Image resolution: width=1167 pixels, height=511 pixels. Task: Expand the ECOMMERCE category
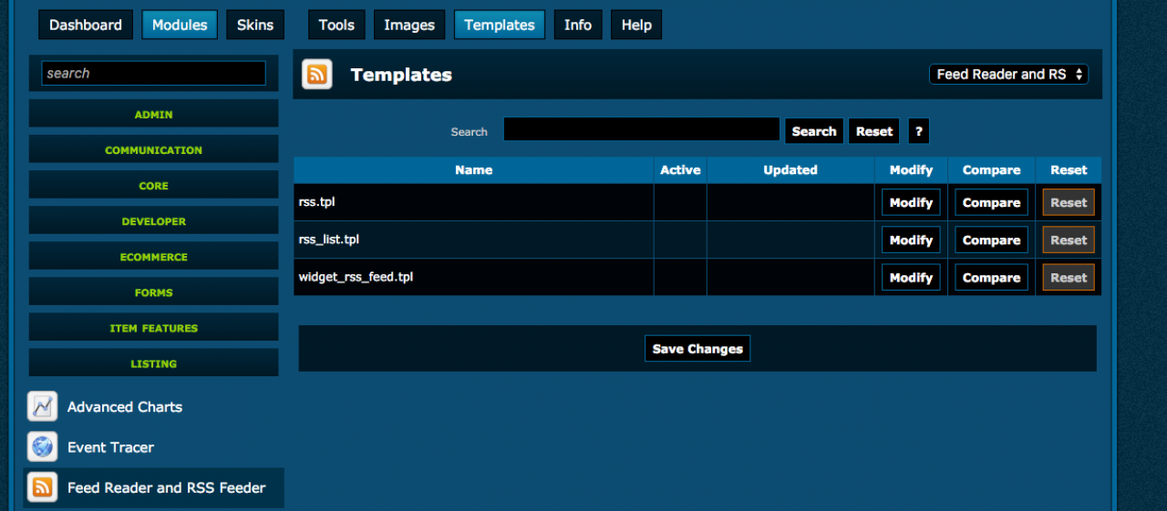pyautogui.click(x=153, y=257)
